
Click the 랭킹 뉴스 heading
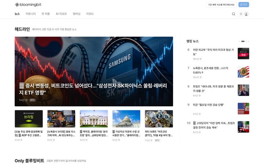192,41
